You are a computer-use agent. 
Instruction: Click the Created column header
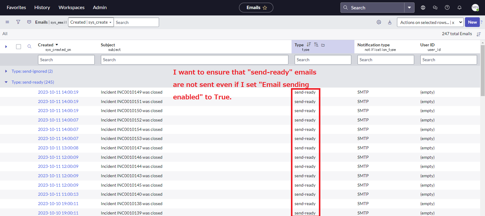(46, 45)
